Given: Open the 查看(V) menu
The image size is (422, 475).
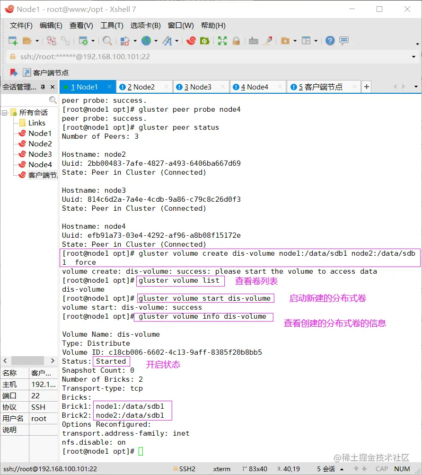Looking at the screenshot, I should (81, 26).
